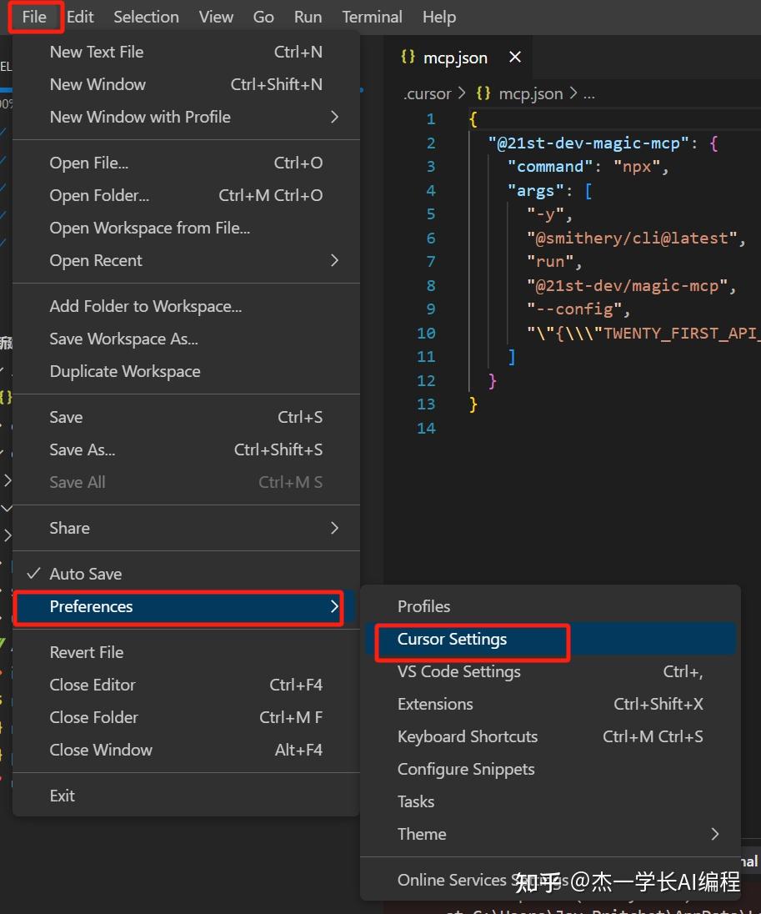
Task: Click Exit at bottom of File menu
Action: pos(63,796)
